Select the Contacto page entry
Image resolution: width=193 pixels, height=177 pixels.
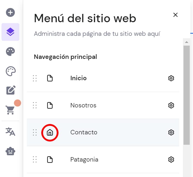(84, 133)
